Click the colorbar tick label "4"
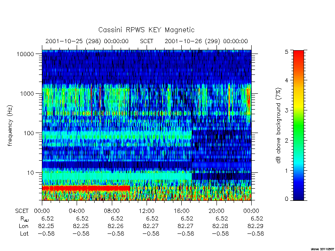 [286, 80]
